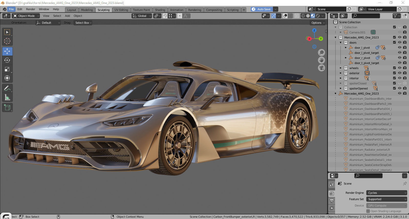The image size is (409, 219).
Task: Expand the door_r_pivot object
Action: 346,58
